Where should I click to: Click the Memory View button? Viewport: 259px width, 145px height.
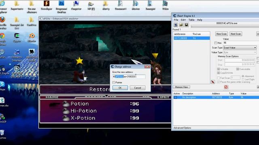coord(181,87)
